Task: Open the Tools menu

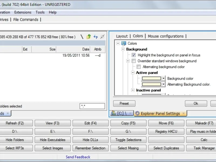Action: (x=40, y=12)
